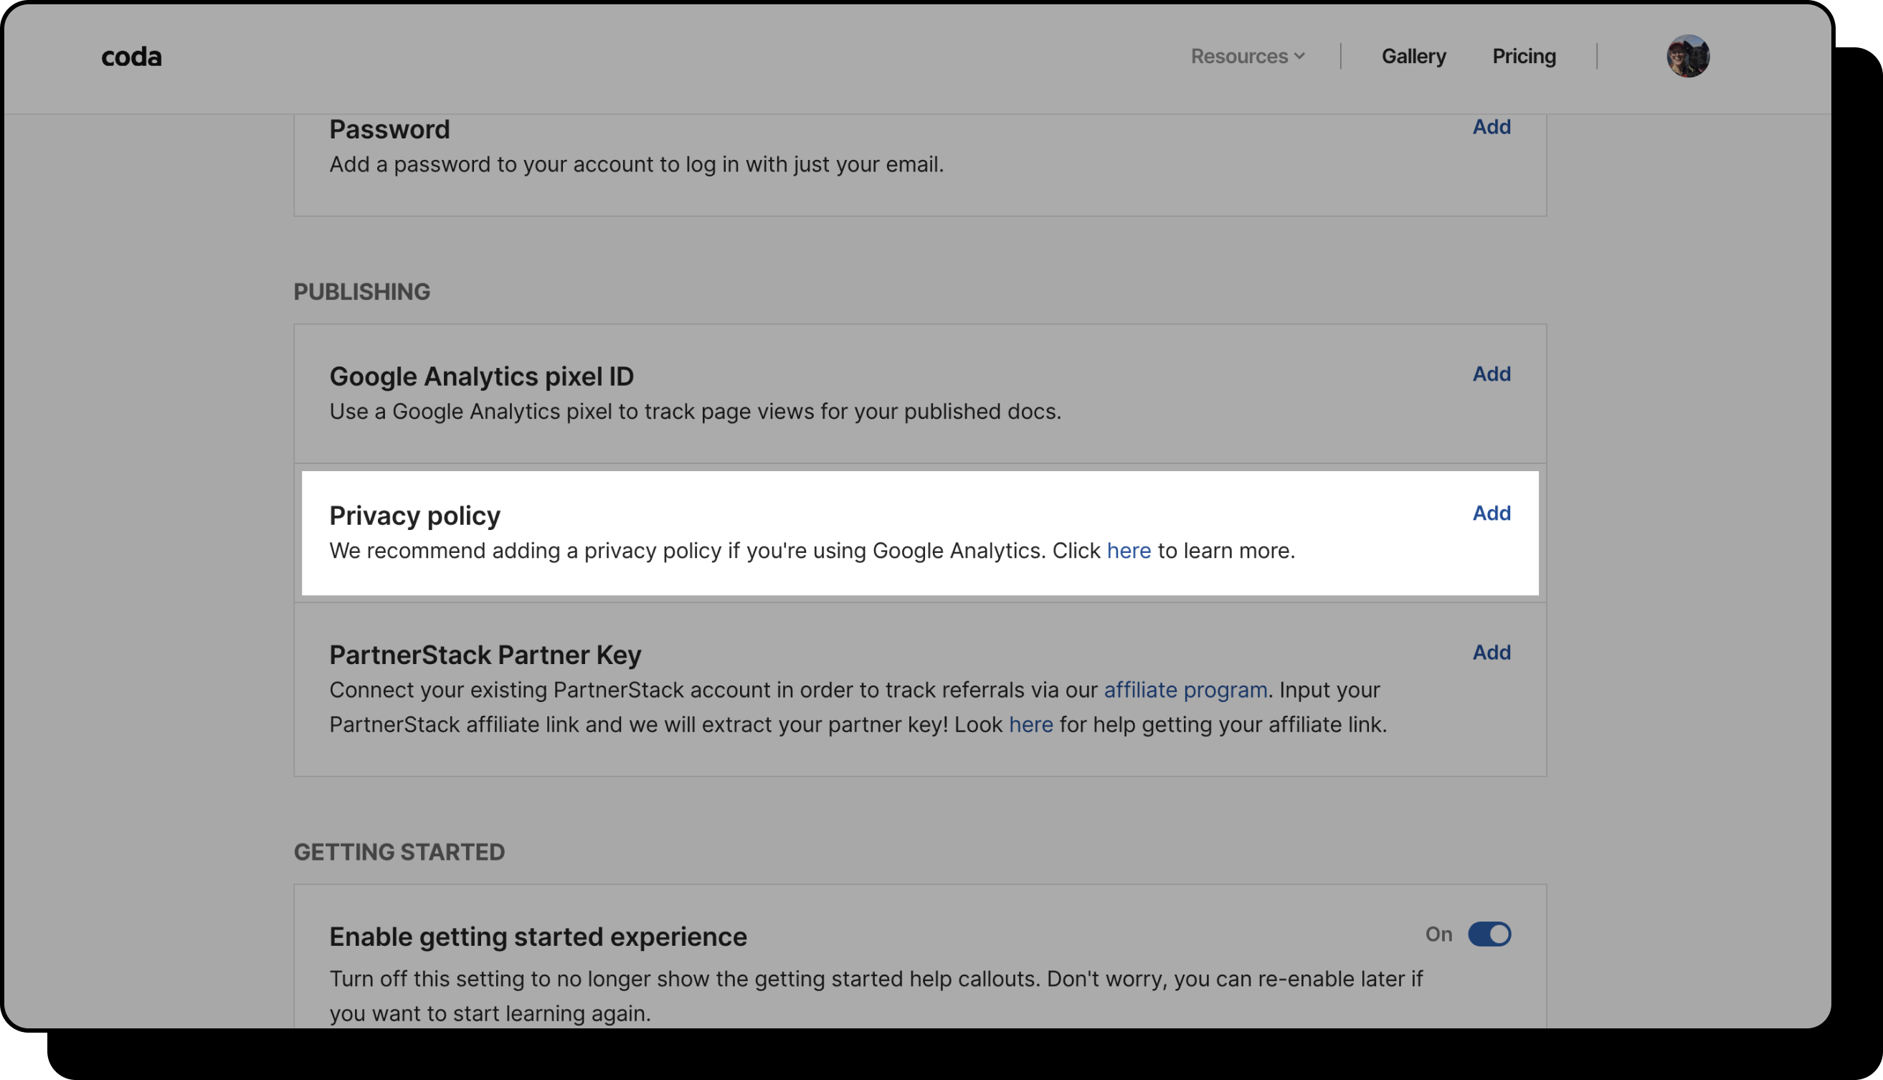Click the 'On' label beside the toggle
This screenshot has width=1883, height=1080.
tap(1438, 934)
